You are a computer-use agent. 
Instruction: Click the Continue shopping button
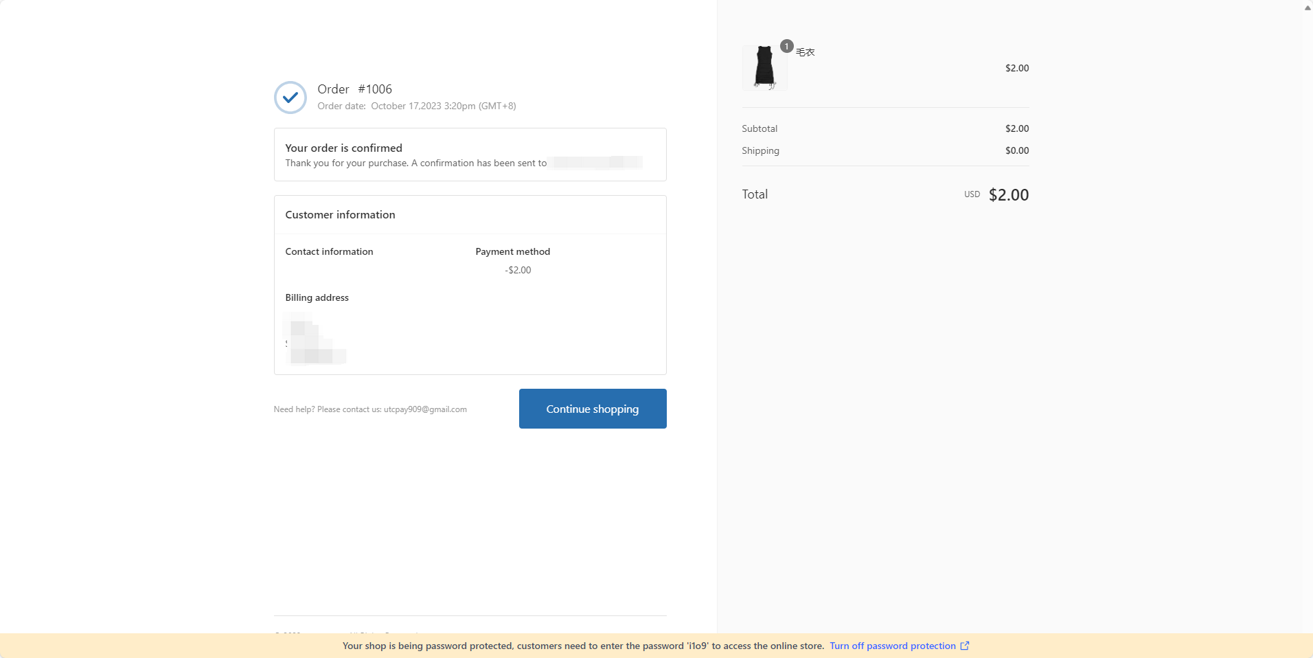pyautogui.click(x=593, y=409)
